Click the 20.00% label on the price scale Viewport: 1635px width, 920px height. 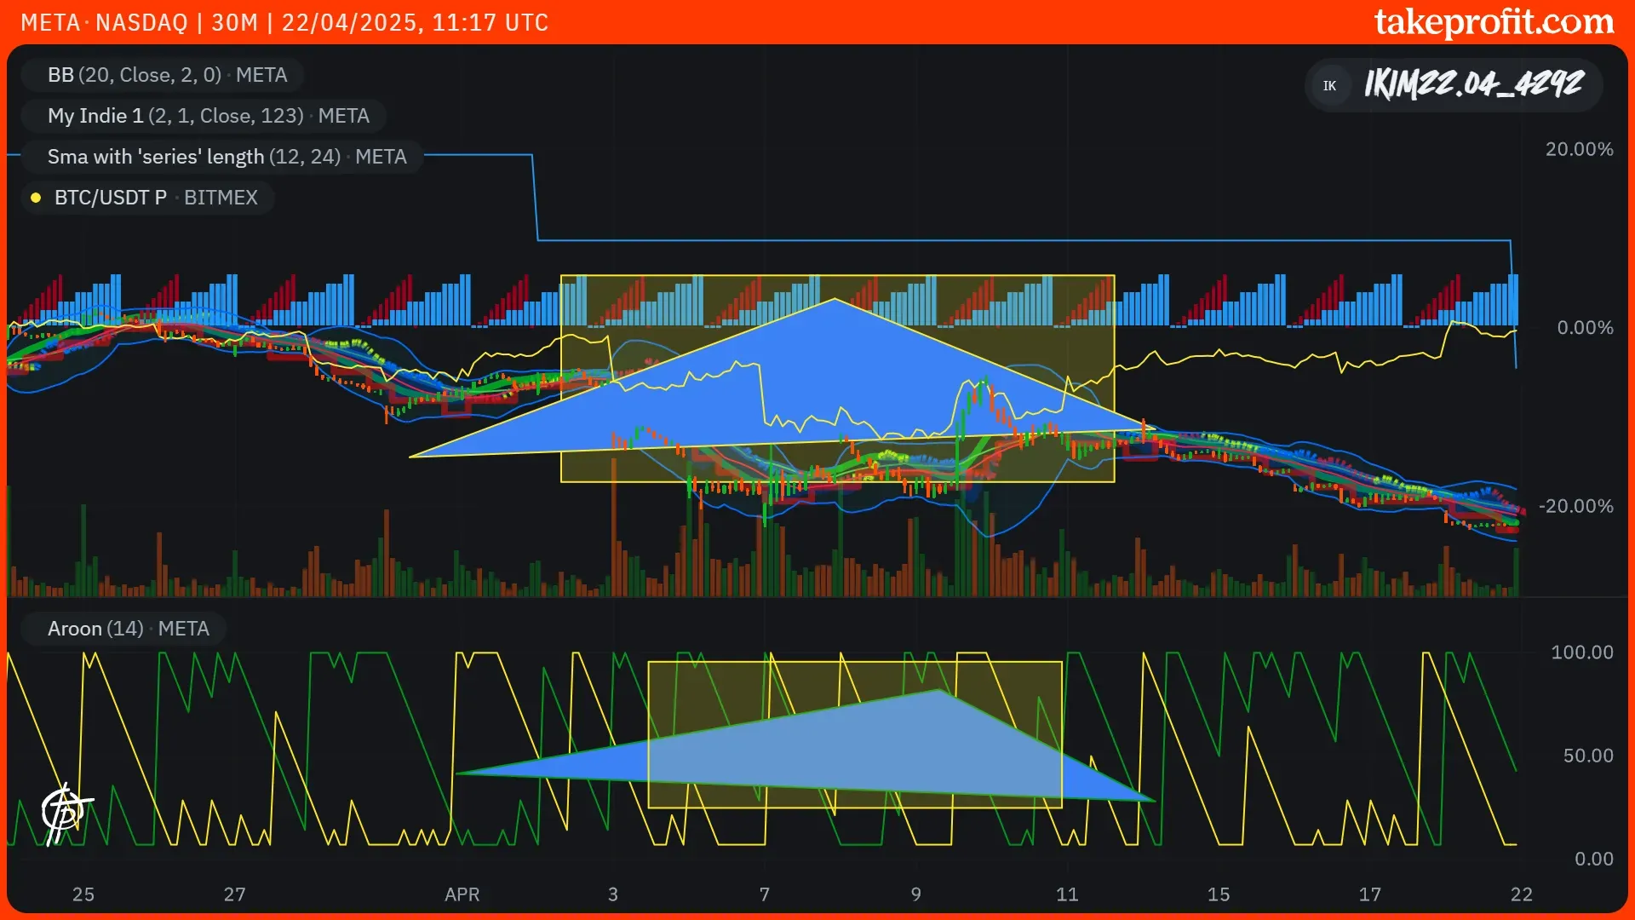click(x=1579, y=150)
